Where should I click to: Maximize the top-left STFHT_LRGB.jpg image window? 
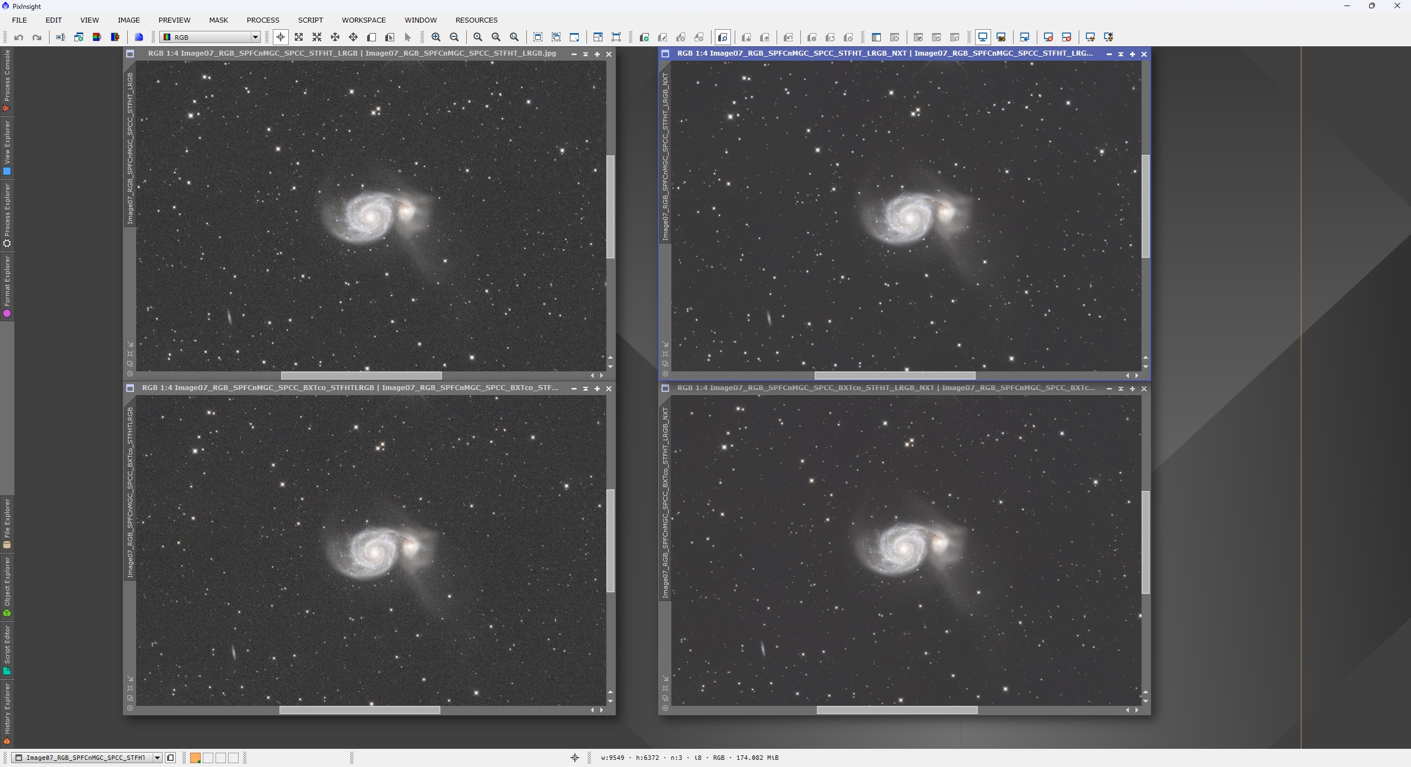pos(597,54)
